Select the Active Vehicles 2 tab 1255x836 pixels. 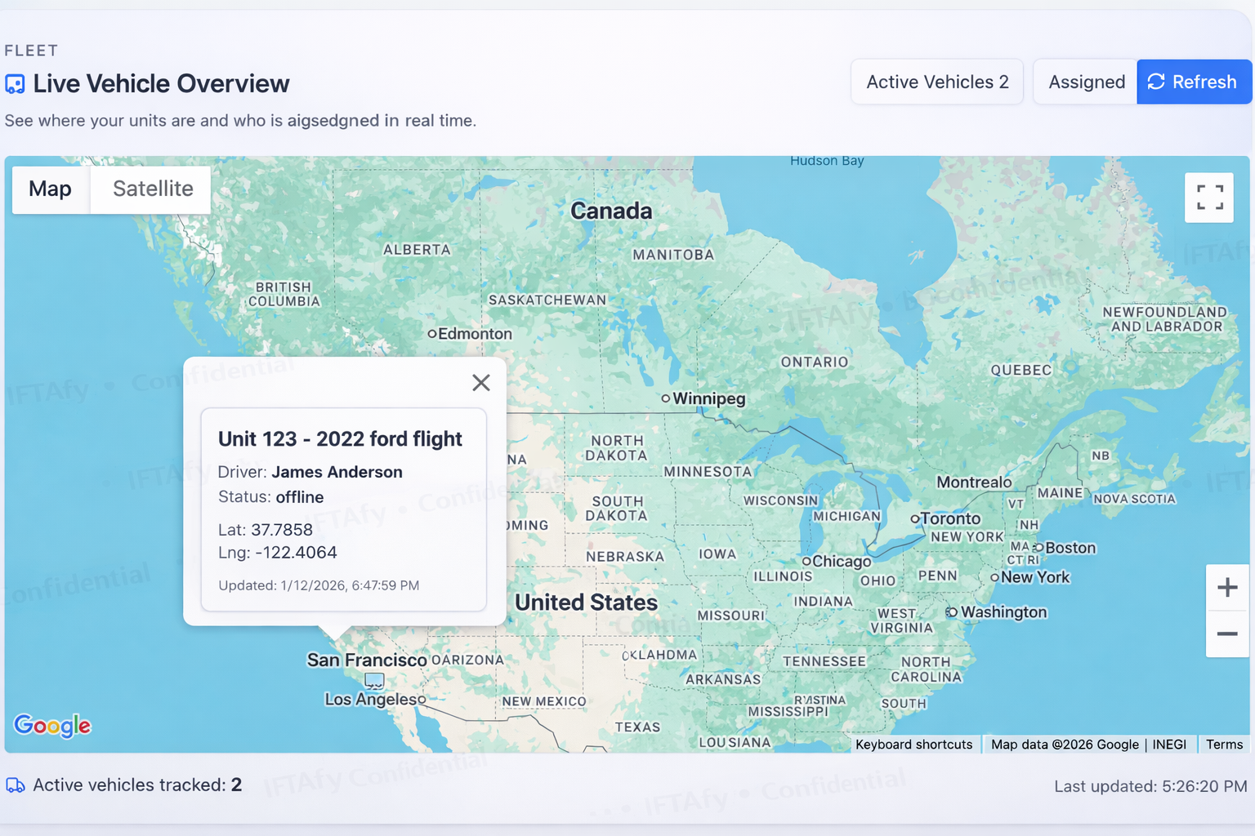936,82
